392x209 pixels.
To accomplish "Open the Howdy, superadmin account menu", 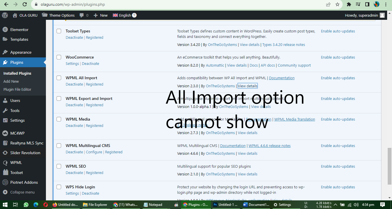I will 365,15.
